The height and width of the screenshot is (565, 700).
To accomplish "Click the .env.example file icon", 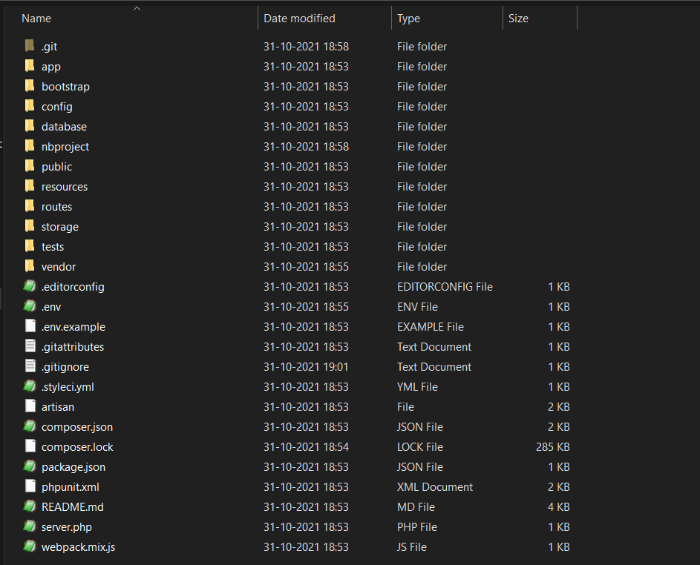I will 30,326.
